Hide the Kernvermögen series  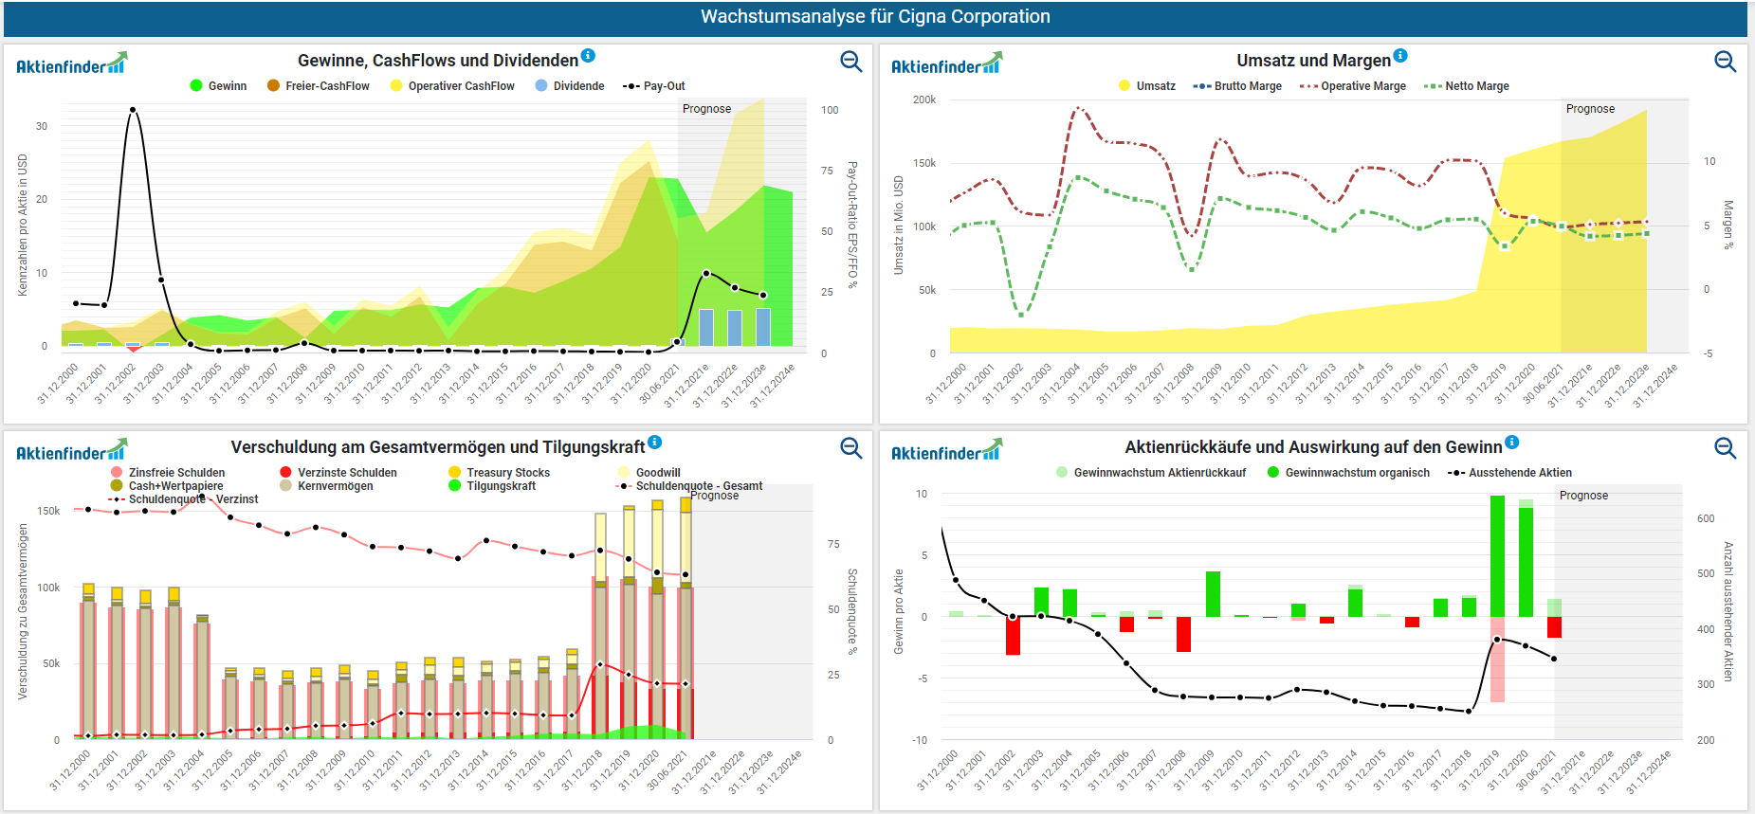(326, 486)
